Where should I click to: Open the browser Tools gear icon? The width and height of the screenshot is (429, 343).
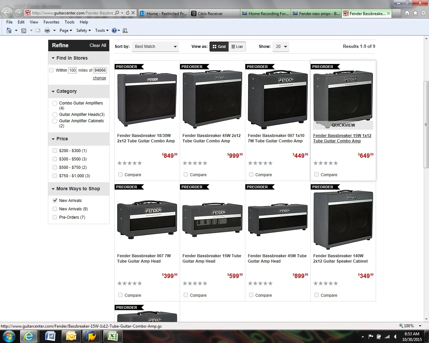(x=423, y=13)
